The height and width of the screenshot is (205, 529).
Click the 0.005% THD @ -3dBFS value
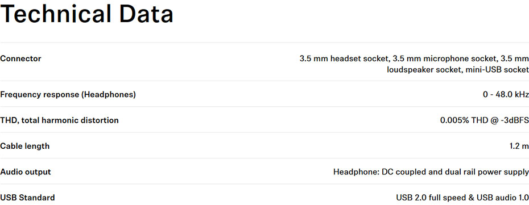pyautogui.click(x=485, y=120)
